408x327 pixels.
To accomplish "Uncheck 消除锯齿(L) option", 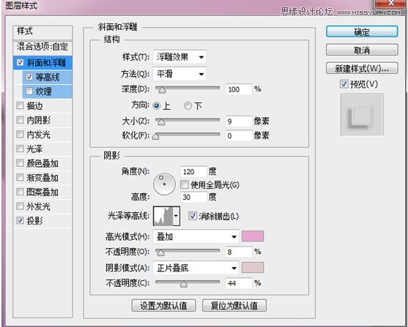I will point(193,216).
